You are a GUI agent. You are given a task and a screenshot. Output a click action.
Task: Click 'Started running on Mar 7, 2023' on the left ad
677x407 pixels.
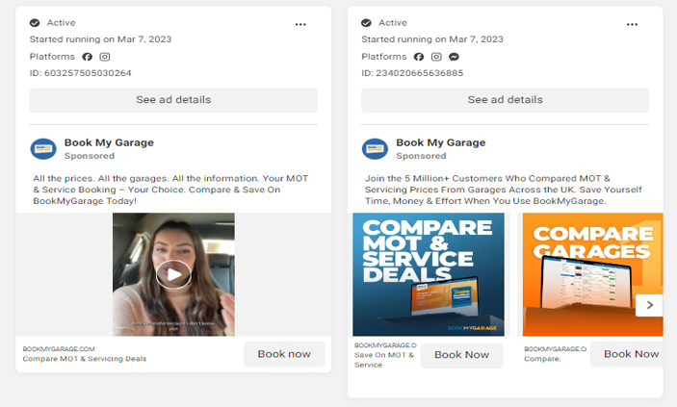click(x=100, y=39)
